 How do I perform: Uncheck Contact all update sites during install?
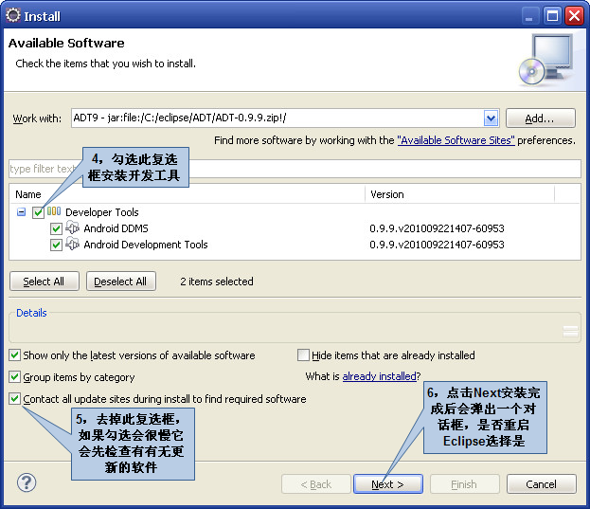14,399
